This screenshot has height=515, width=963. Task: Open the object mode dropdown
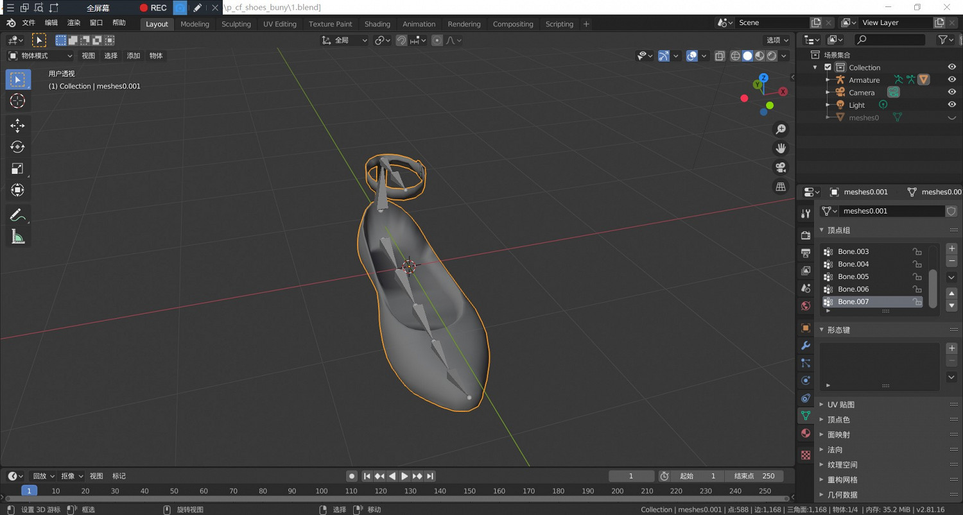(40, 56)
